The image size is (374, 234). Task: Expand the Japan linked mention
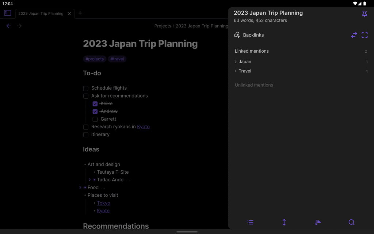tap(236, 61)
